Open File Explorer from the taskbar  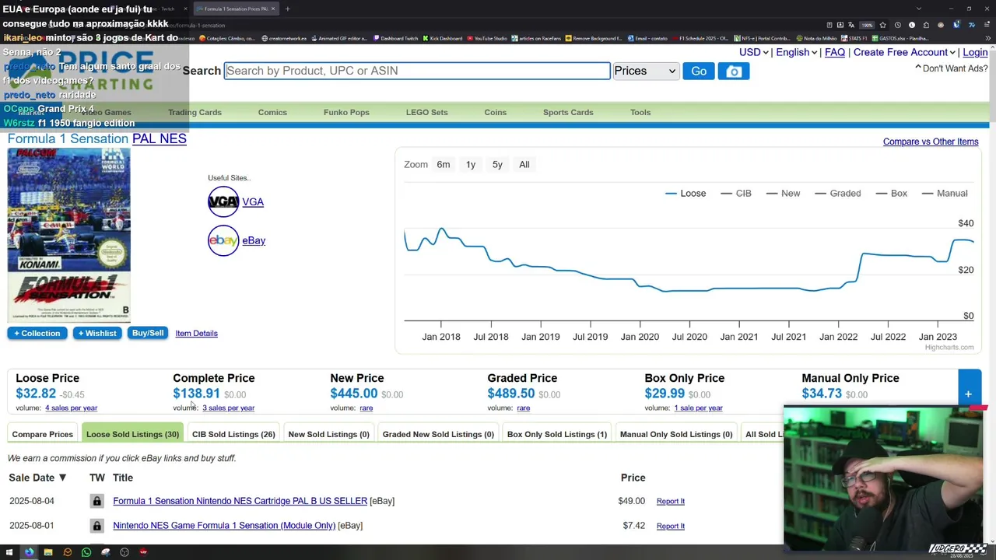pos(48,552)
